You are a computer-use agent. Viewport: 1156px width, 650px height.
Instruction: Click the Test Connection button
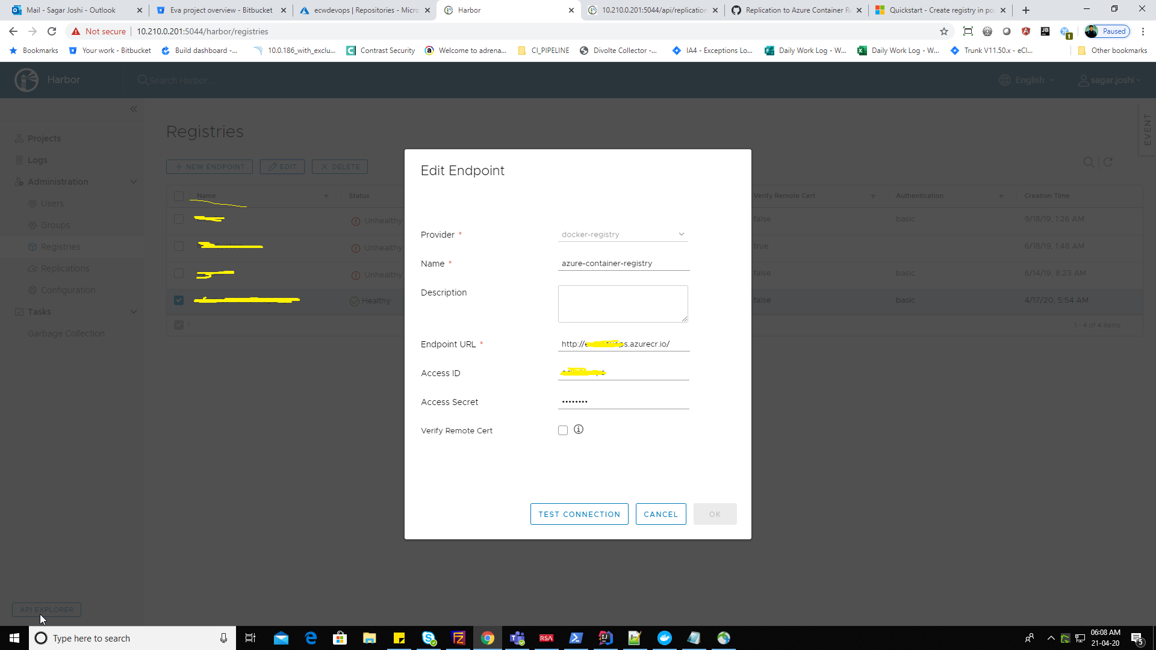click(x=579, y=514)
